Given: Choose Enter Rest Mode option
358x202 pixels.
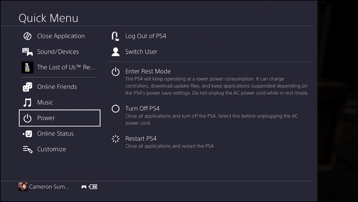Looking at the screenshot, I should [148, 71].
